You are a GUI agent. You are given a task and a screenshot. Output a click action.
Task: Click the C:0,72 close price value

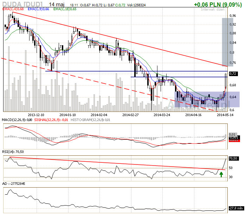pyautogui.click(x=120, y=5)
